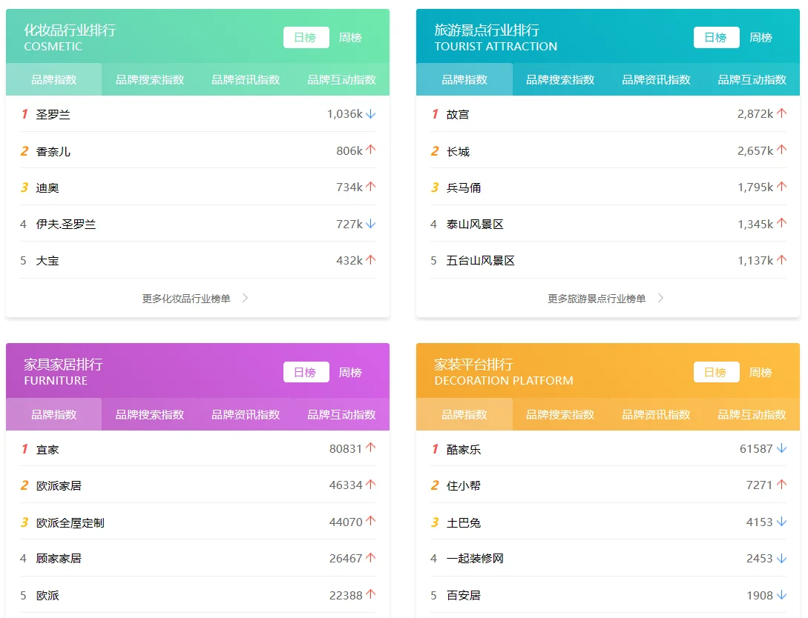The image size is (808, 618).
Task: Click up-trend arrow beside 泰山风景区 1,345k
Action: coord(782,223)
